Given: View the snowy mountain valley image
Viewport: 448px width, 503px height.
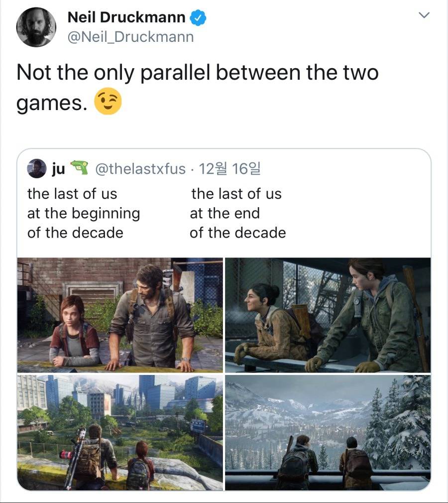Looking at the screenshot, I should coord(328,432).
